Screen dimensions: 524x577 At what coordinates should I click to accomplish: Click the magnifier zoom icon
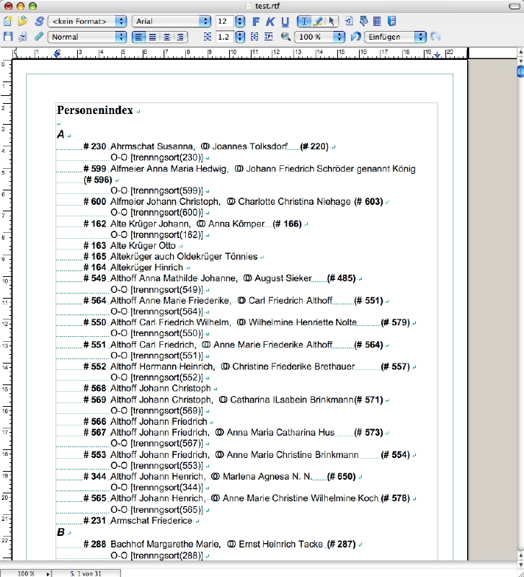pos(286,37)
